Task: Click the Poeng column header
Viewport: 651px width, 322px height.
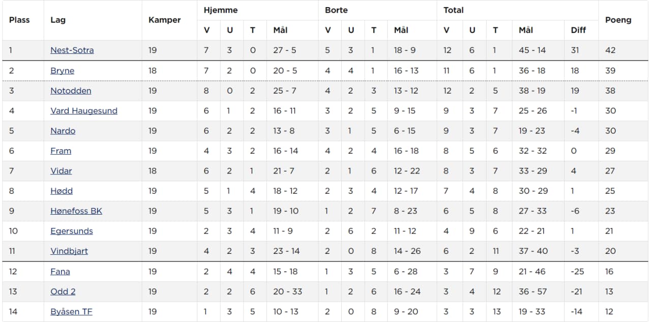Action: (x=618, y=20)
